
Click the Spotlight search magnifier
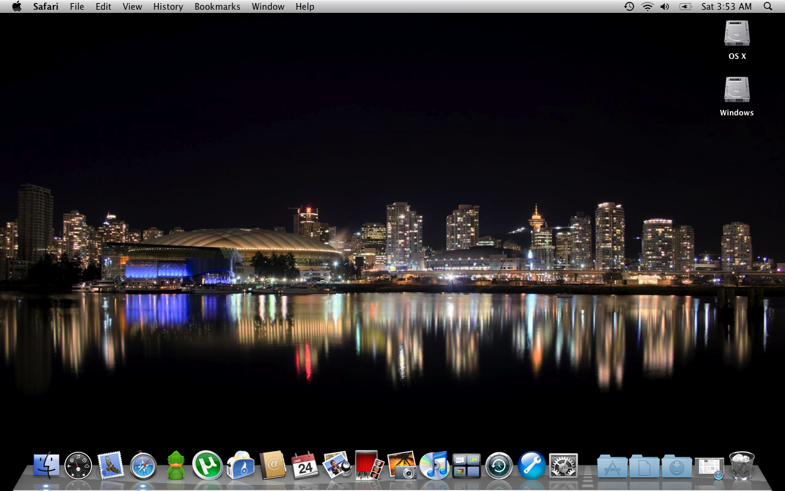click(768, 7)
